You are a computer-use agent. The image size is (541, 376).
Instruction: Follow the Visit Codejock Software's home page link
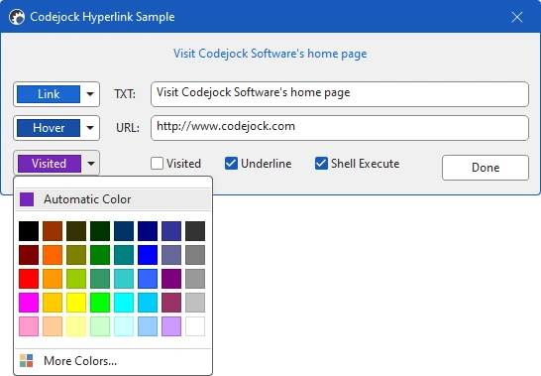(x=270, y=54)
